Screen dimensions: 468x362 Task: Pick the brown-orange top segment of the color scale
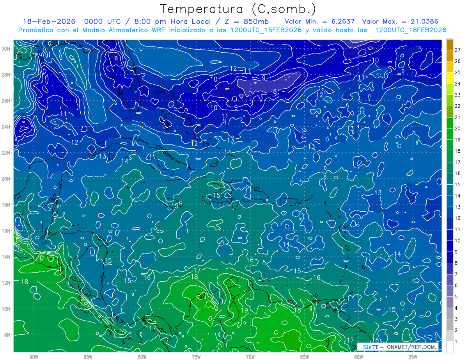tap(450, 45)
